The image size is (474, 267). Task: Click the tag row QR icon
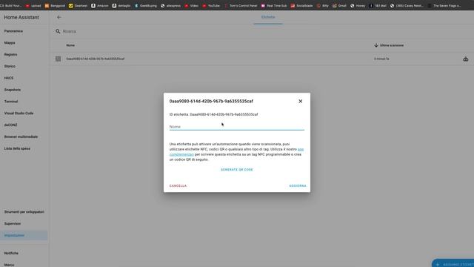click(x=58, y=59)
